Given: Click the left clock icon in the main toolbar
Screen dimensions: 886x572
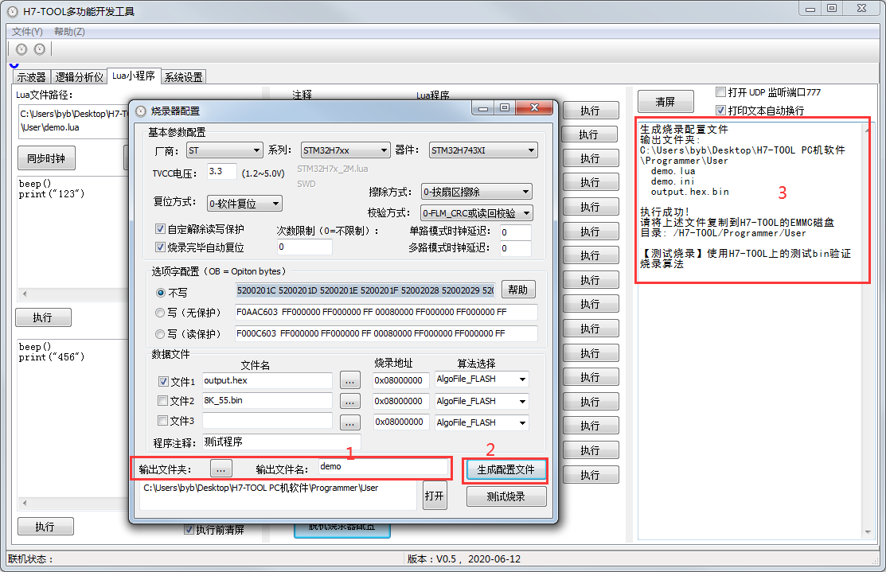Looking at the screenshot, I should pyautogui.click(x=21, y=49).
